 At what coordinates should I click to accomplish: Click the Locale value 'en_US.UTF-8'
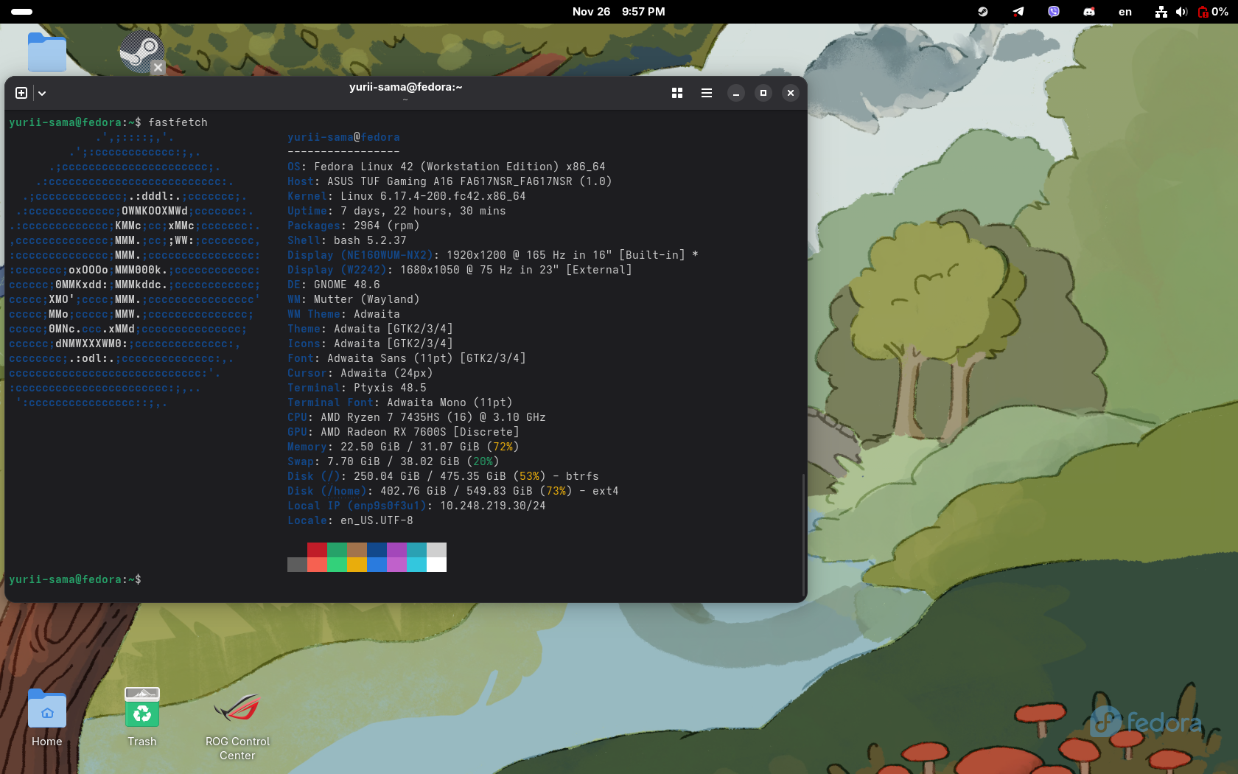click(x=377, y=520)
